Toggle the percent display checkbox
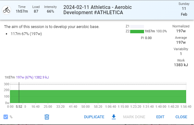This screenshot has width=194, height=125. [6, 117]
